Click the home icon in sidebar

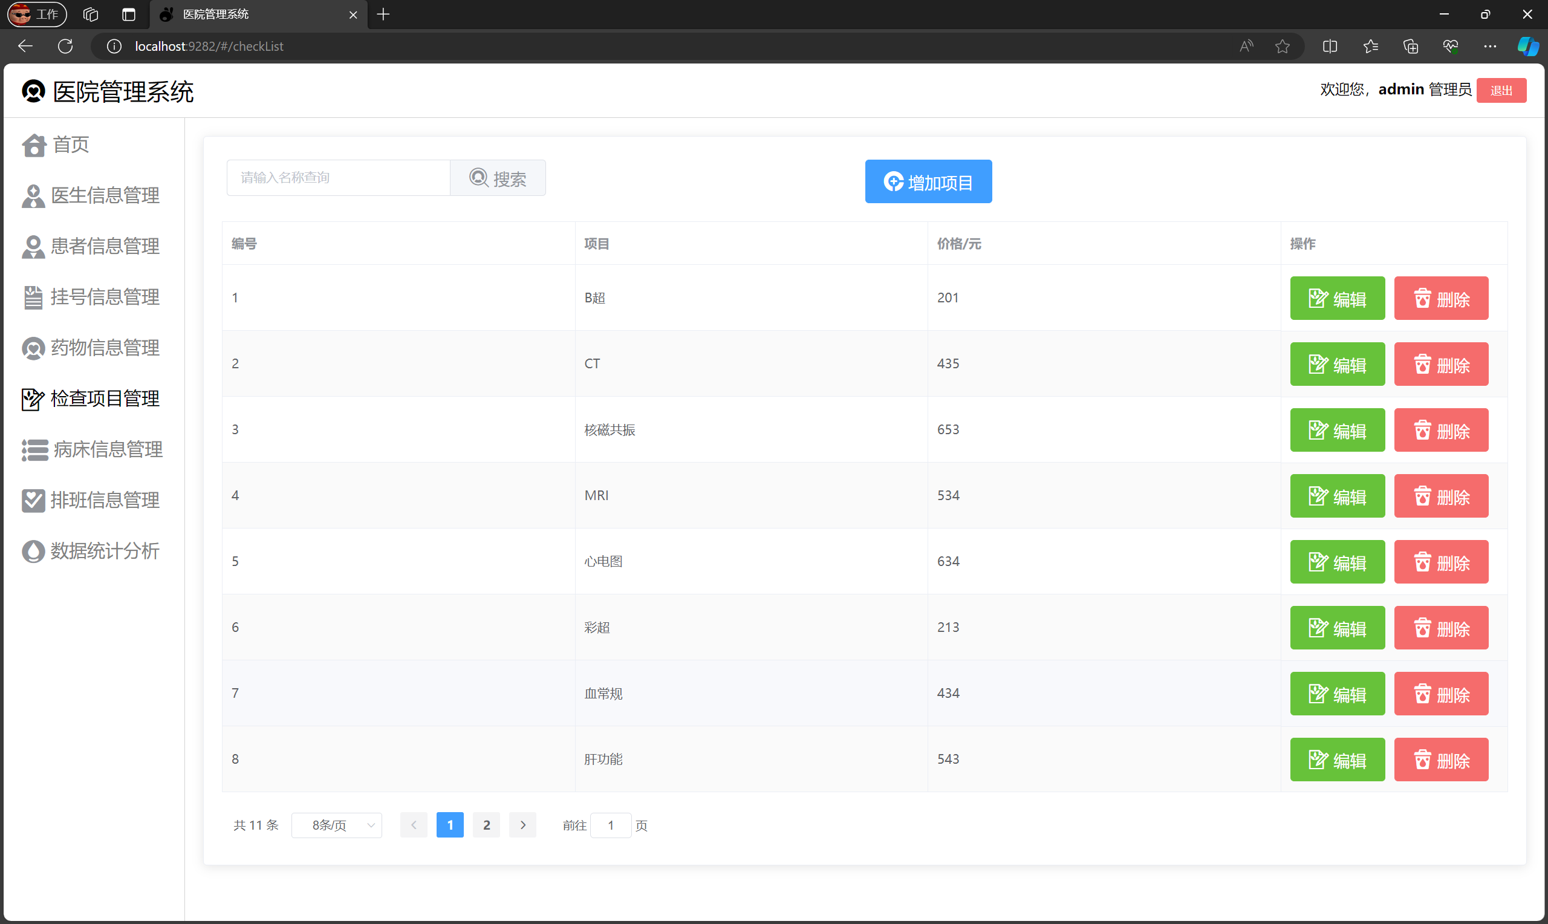[34, 145]
